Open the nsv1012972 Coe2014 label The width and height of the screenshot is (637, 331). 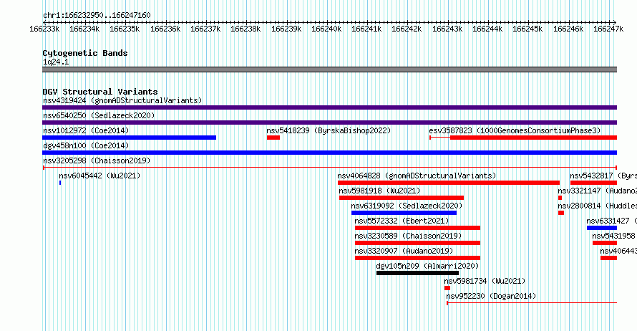[86, 130]
